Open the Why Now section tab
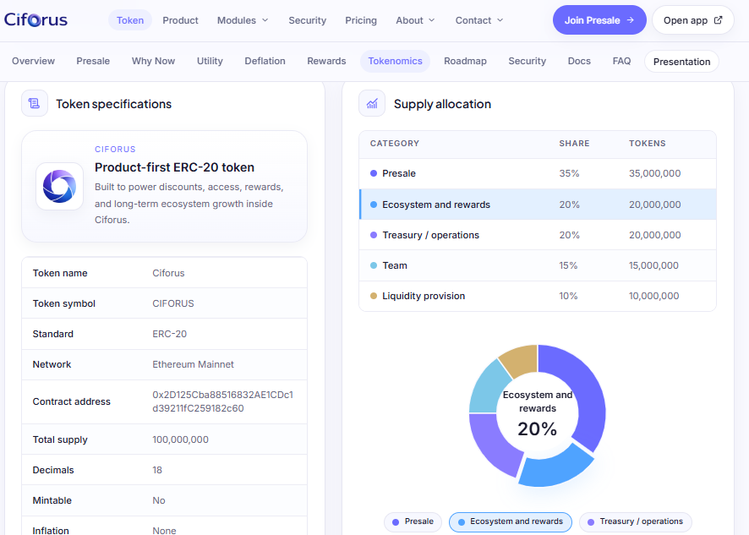 (153, 61)
